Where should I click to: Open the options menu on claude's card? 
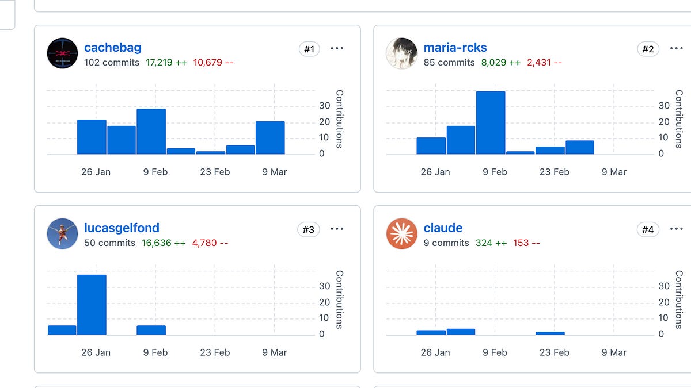tap(676, 229)
